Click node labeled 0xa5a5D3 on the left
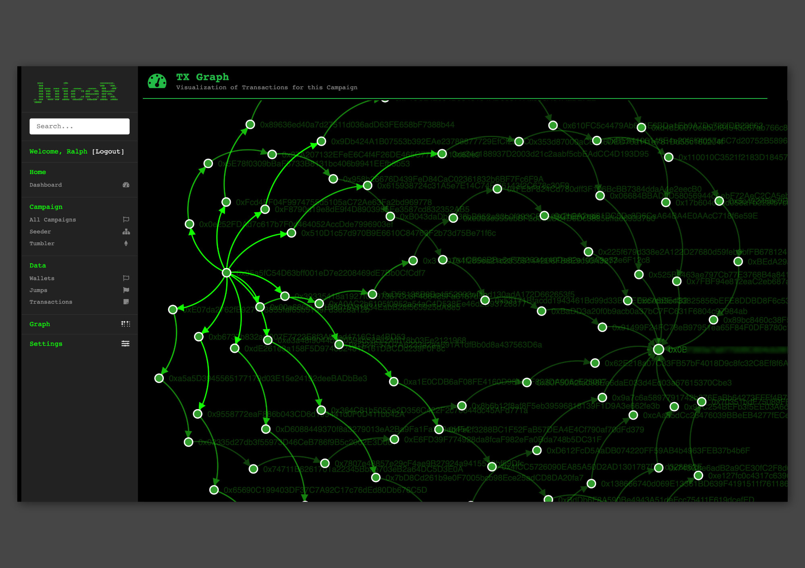The image size is (805, 568). point(159,378)
